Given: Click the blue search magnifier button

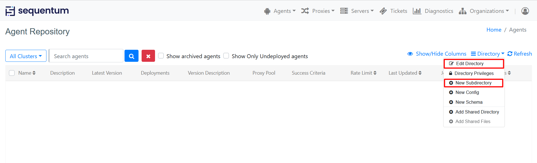Looking at the screenshot, I should [x=131, y=56].
